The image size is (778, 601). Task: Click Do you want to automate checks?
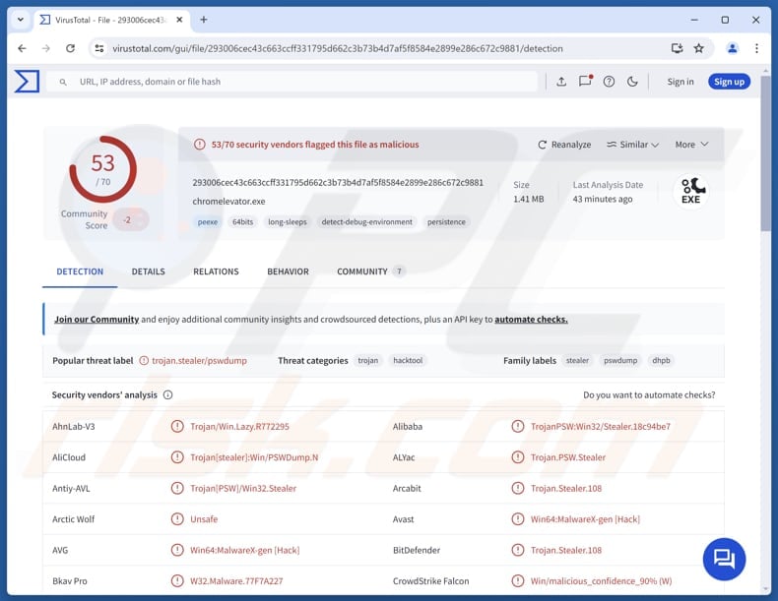[x=649, y=394]
